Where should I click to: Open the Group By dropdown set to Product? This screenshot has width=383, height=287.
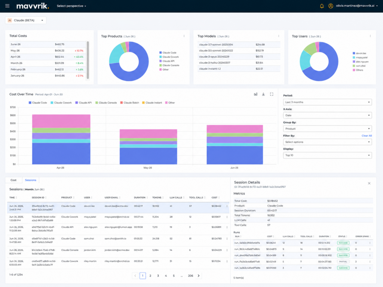tap(327, 129)
